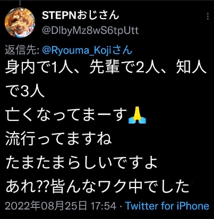Click さん after the Ryouma_Koji mention

pyautogui.click(x=122, y=51)
